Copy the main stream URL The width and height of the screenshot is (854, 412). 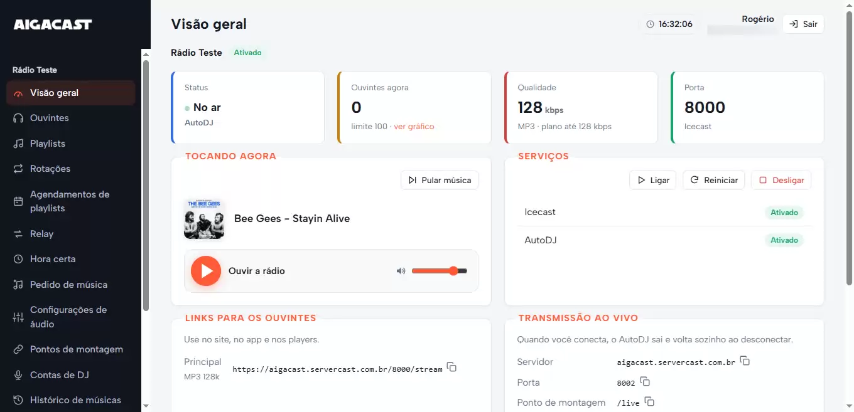(451, 367)
